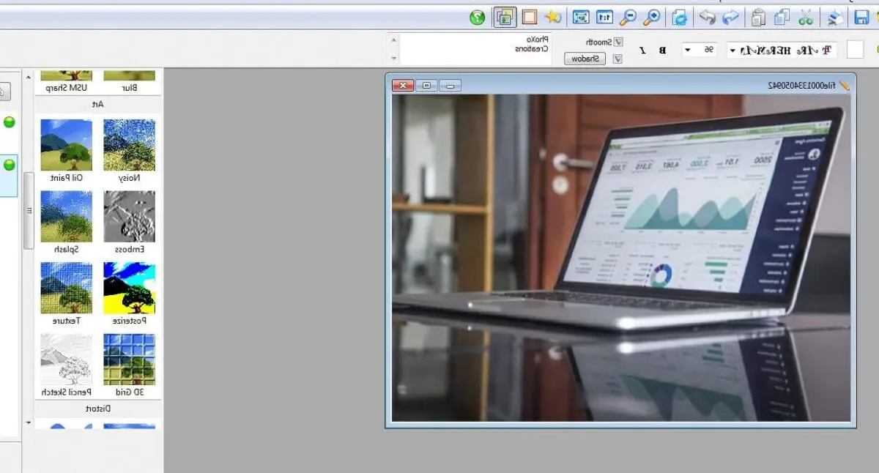Screen dimensions: 879x473
Task: Click the Zoom out magnifier icon
Action: tap(628, 18)
